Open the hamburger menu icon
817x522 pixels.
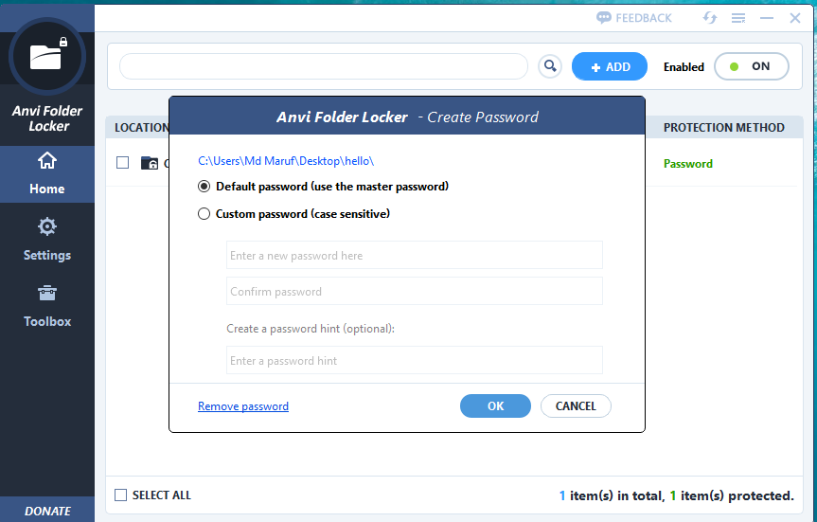coord(738,18)
